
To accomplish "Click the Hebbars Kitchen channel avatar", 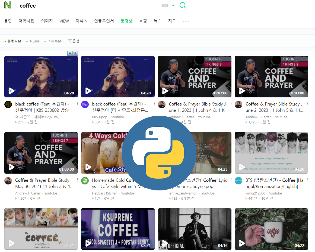I will [x=85, y=181].
